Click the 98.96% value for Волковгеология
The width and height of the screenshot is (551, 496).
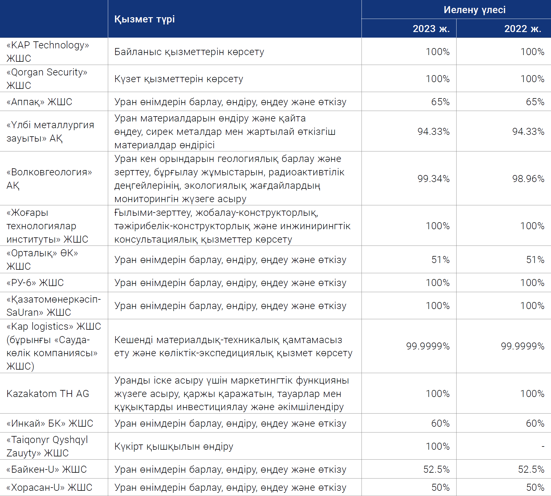(528, 179)
